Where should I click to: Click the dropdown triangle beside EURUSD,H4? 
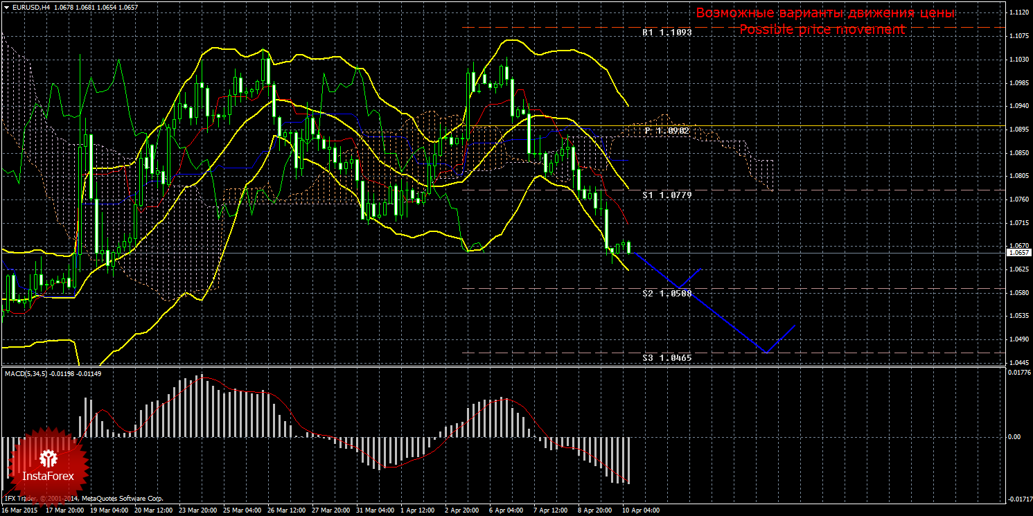(6, 7)
